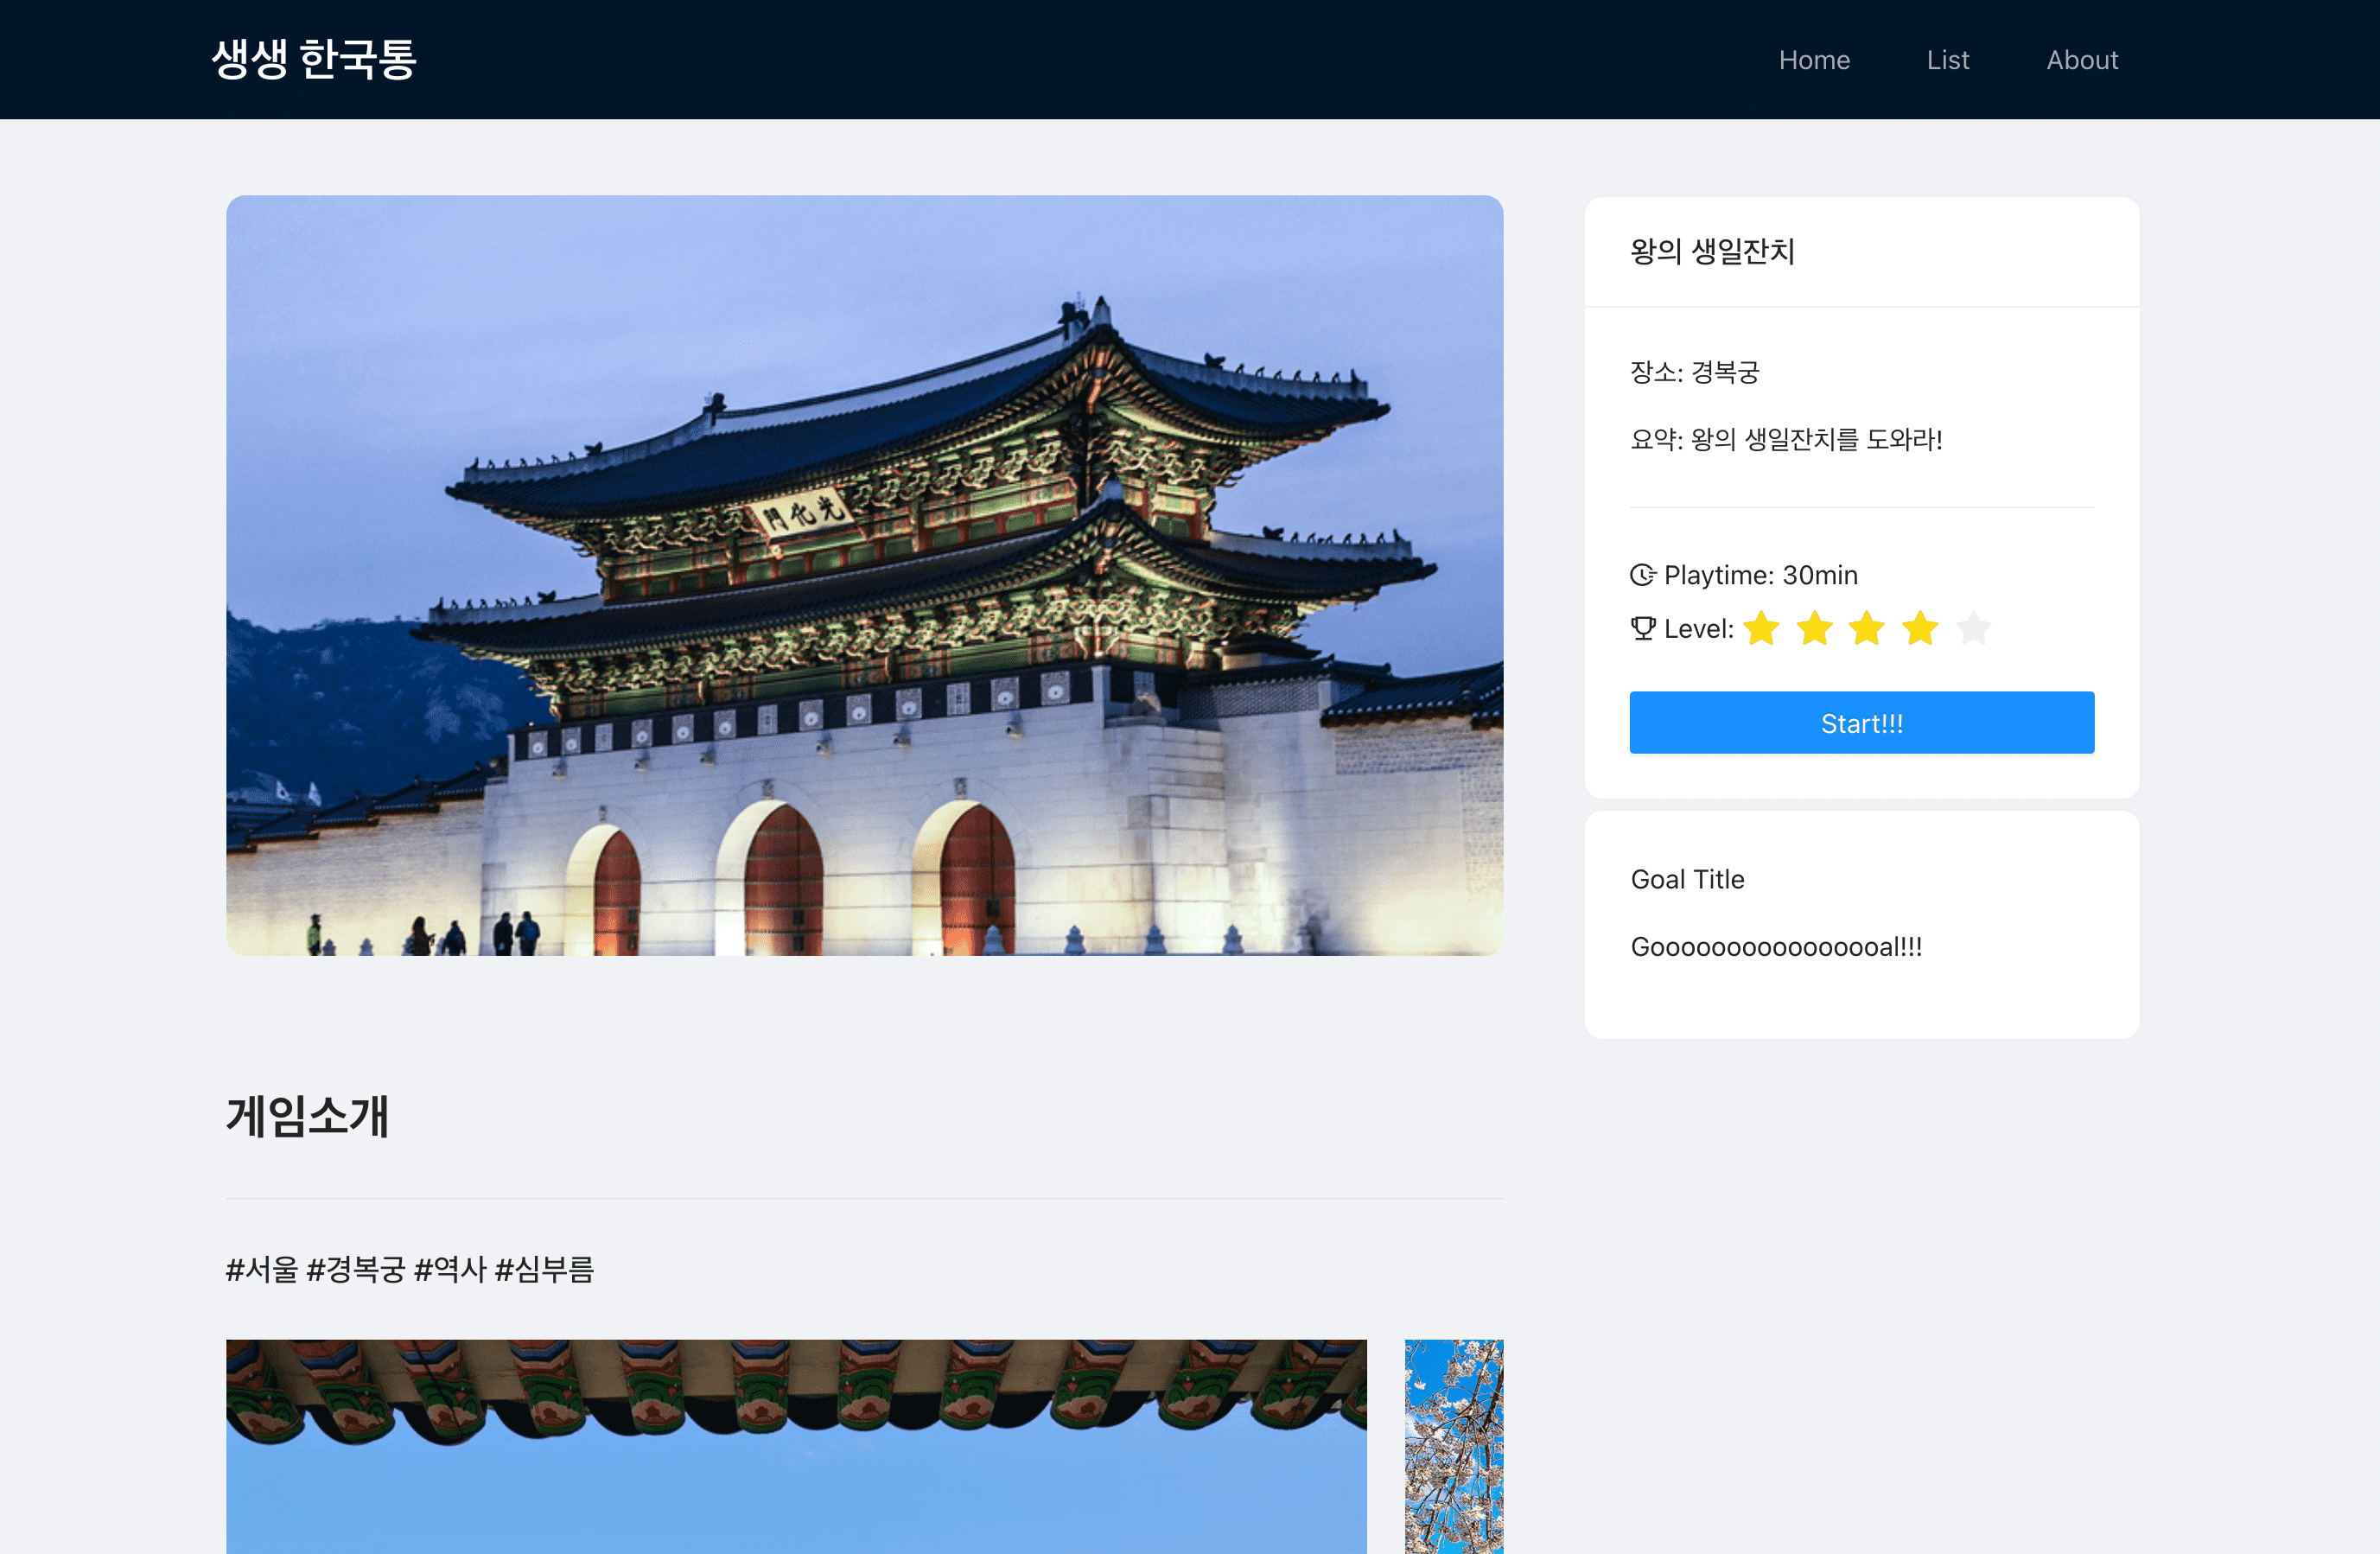2380x1554 pixels.
Task: Select the gray fifth star to raise level
Action: click(x=1973, y=629)
